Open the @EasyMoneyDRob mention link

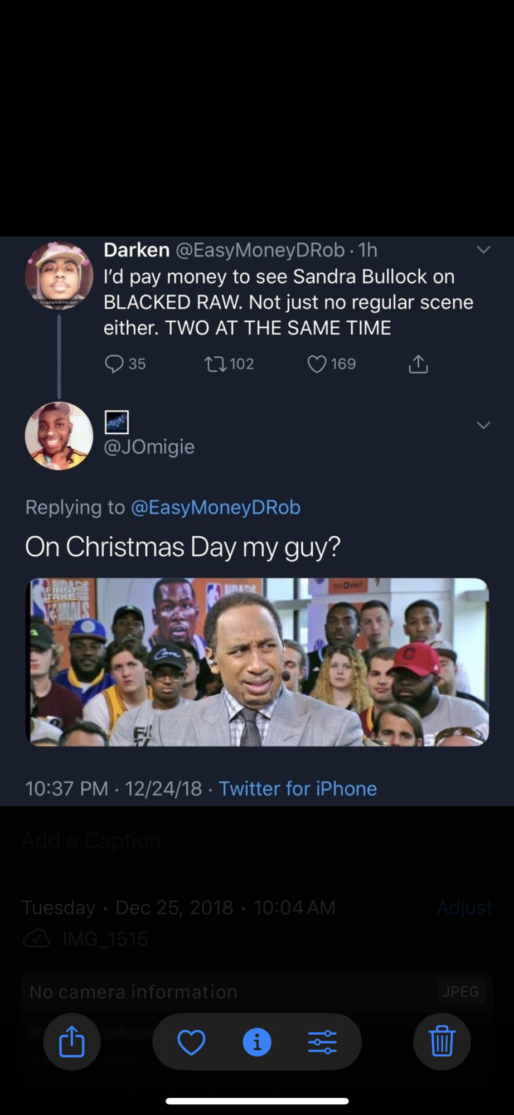coord(215,507)
